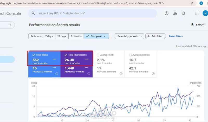Viewport: 208px width, 122px height.
Task: Toggle the Total impressions checkbox
Action: pyautogui.click(x=66, y=55)
